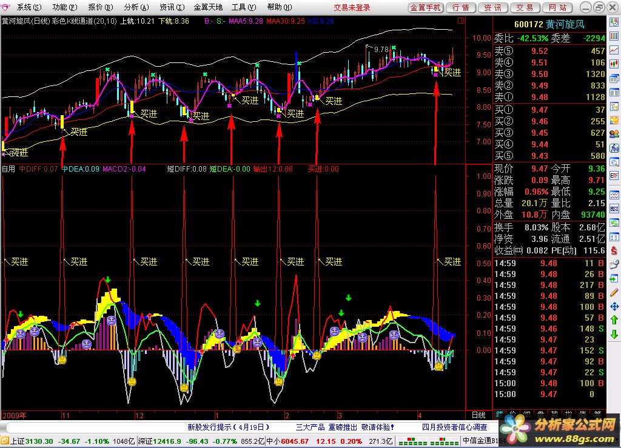
Task: Click the red dollar sign icon
Action: pyautogui.click(x=614, y=250)
